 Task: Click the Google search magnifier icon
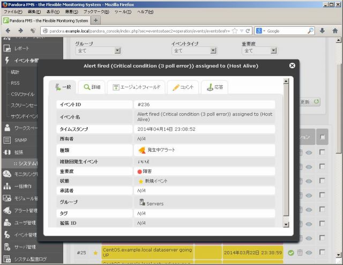click(x=311, y=31)
